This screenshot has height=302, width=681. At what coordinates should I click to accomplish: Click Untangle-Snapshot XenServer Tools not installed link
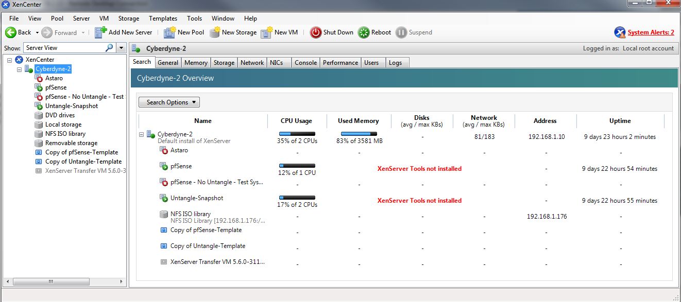pos(419,201)
